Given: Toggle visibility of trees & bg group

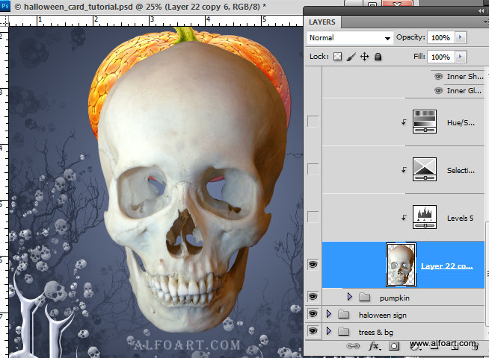Looking at the screenshot, I should point(313,331).
